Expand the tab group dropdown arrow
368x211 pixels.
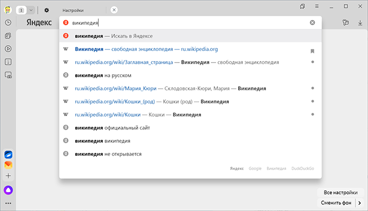[x=31, y=11]
